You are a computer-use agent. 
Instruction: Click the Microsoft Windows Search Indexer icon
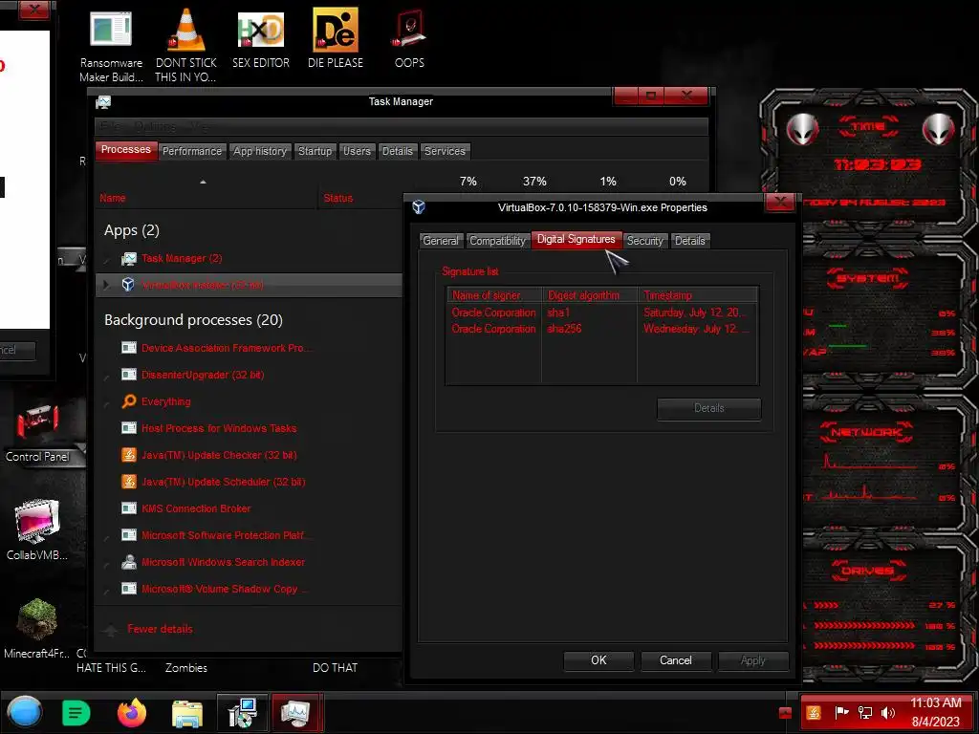point(129,562)
